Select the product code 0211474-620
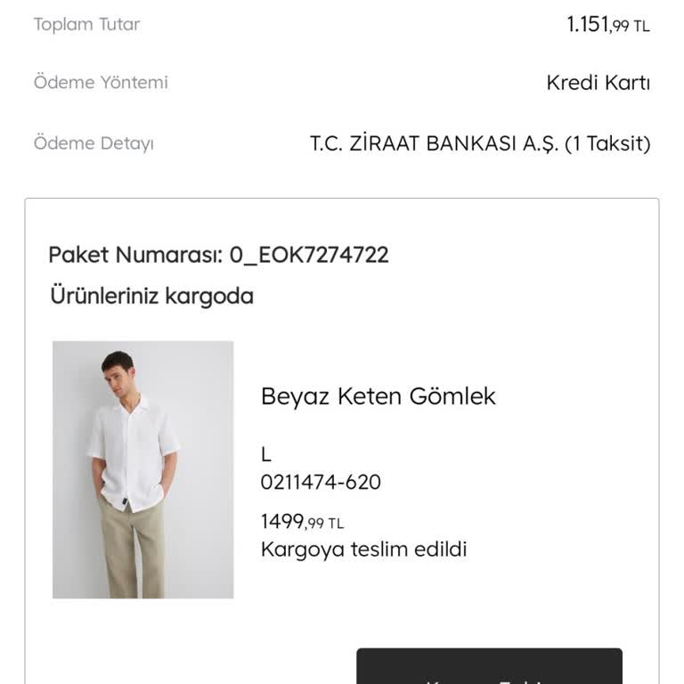The height and width of the screenshot is (684, 684). (x=321, y=482)
